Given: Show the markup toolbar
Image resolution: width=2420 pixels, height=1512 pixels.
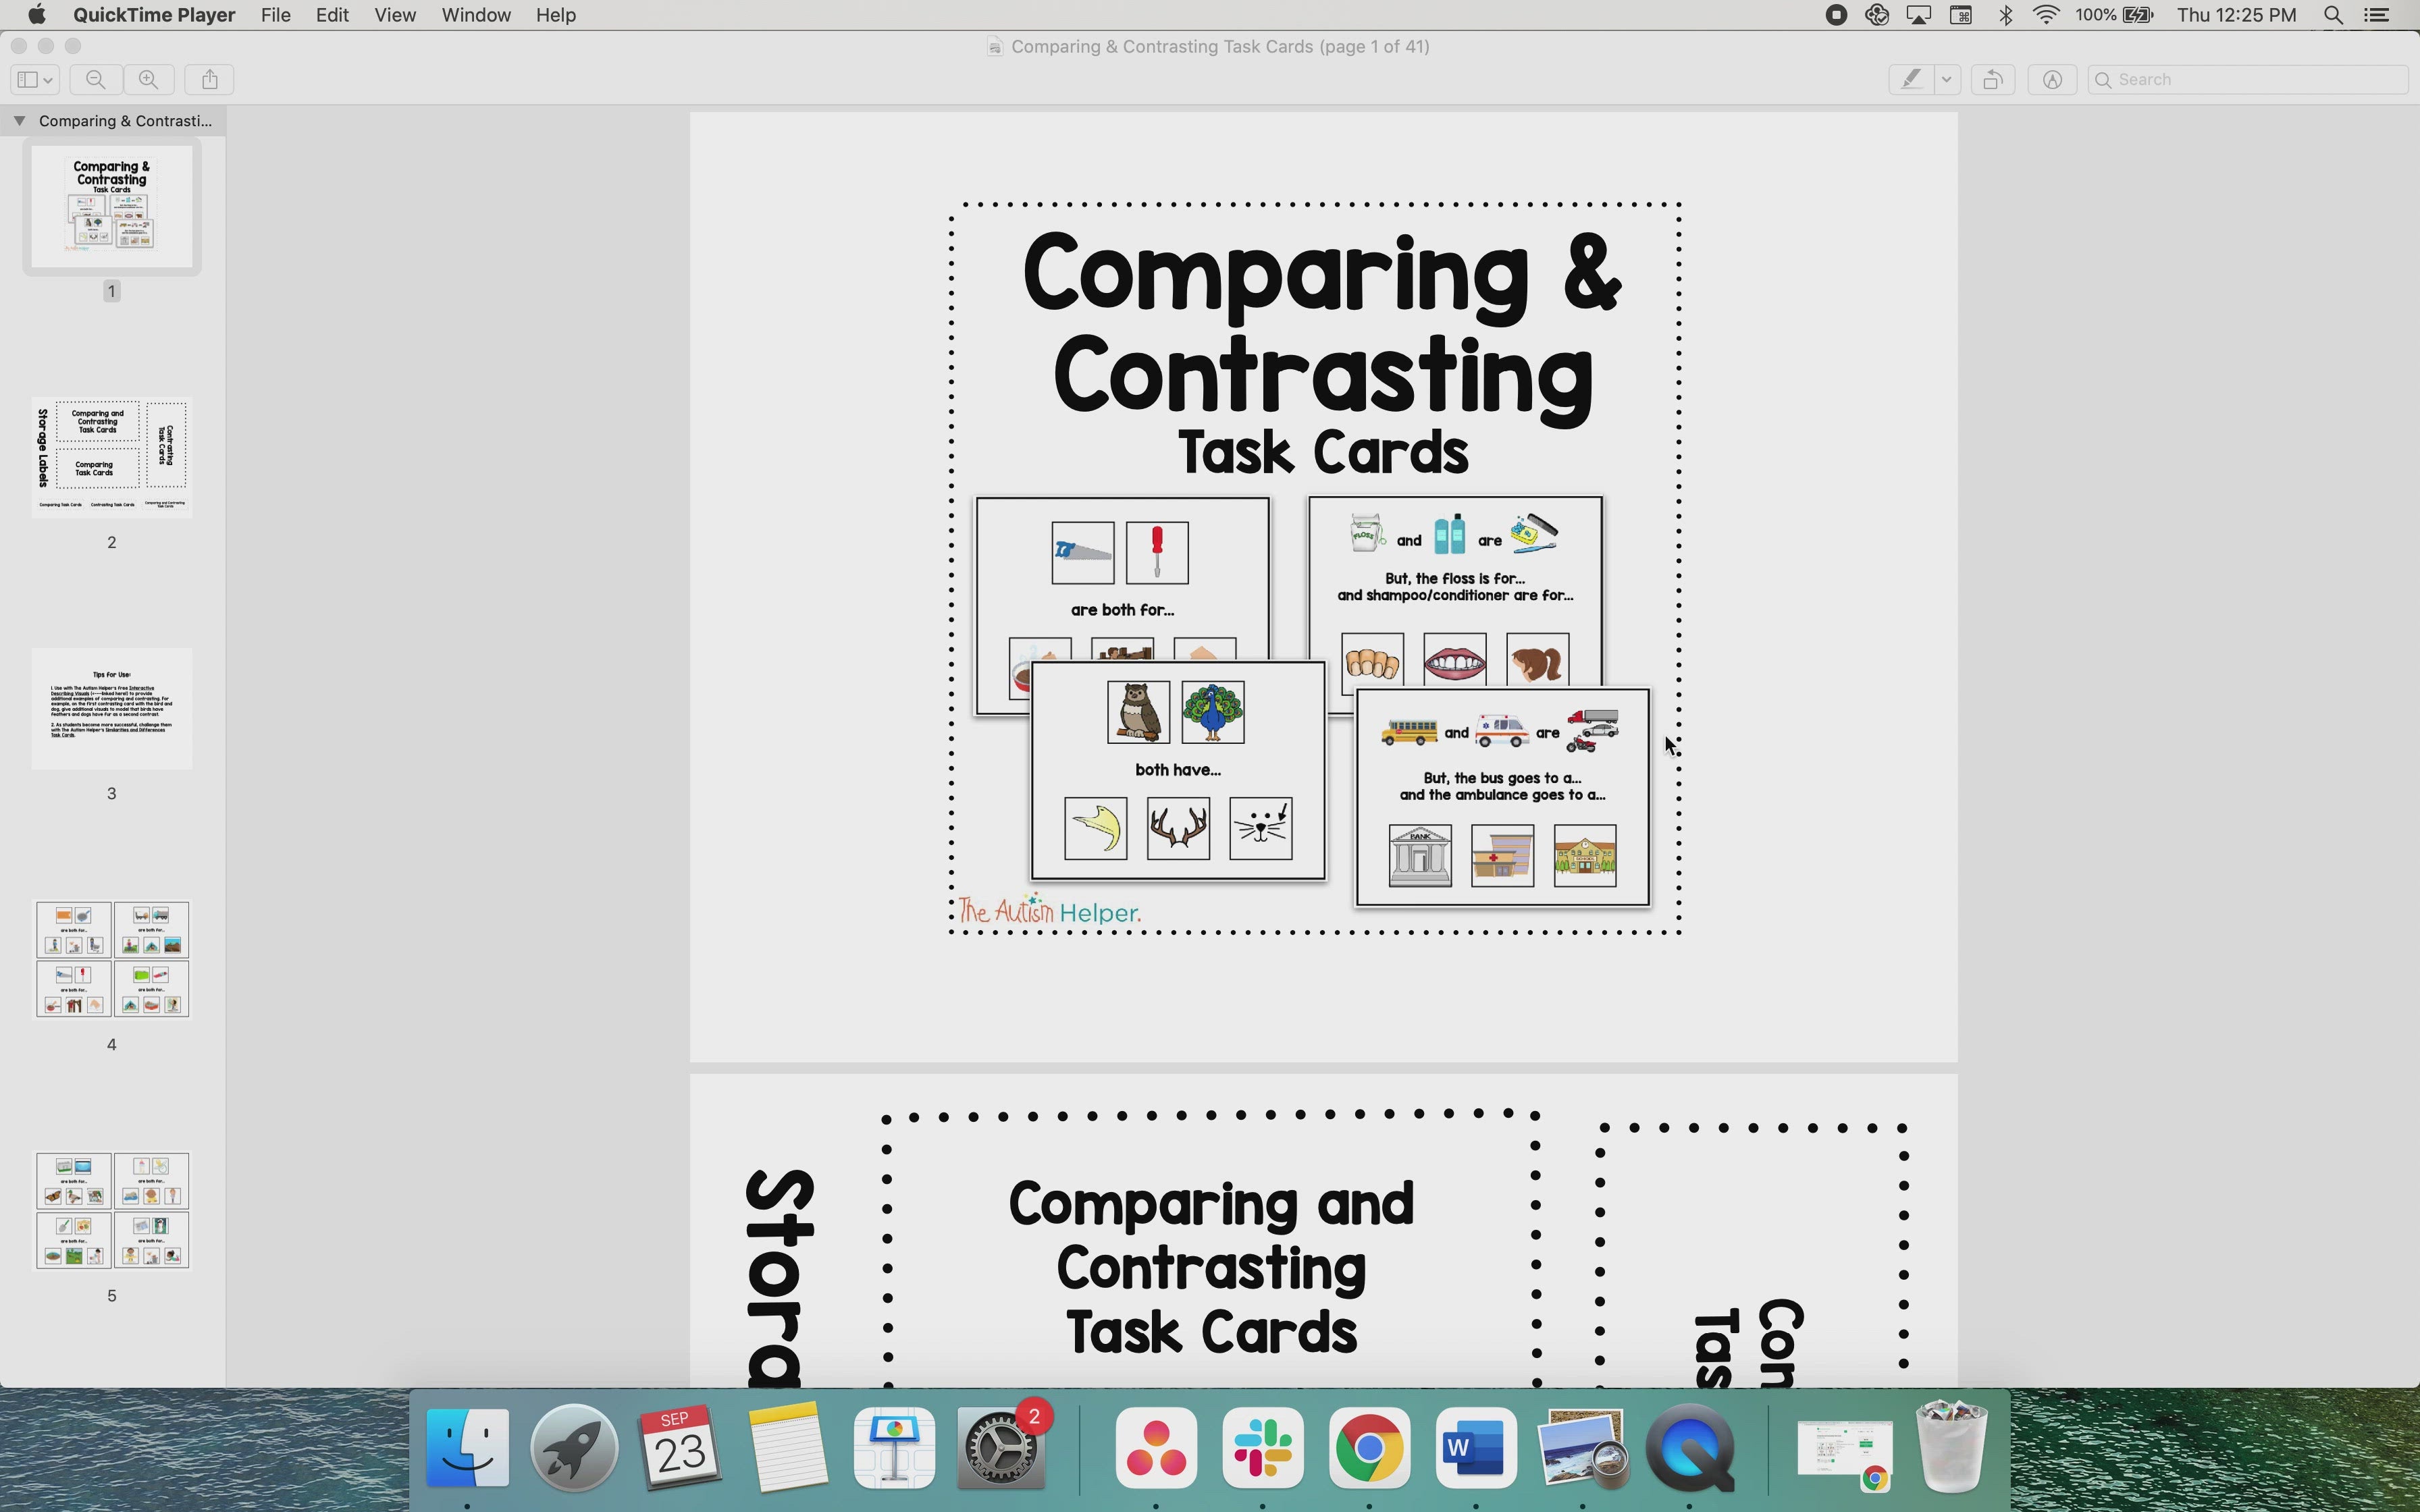Looking at the screenshot, I should click(2052, 80).
